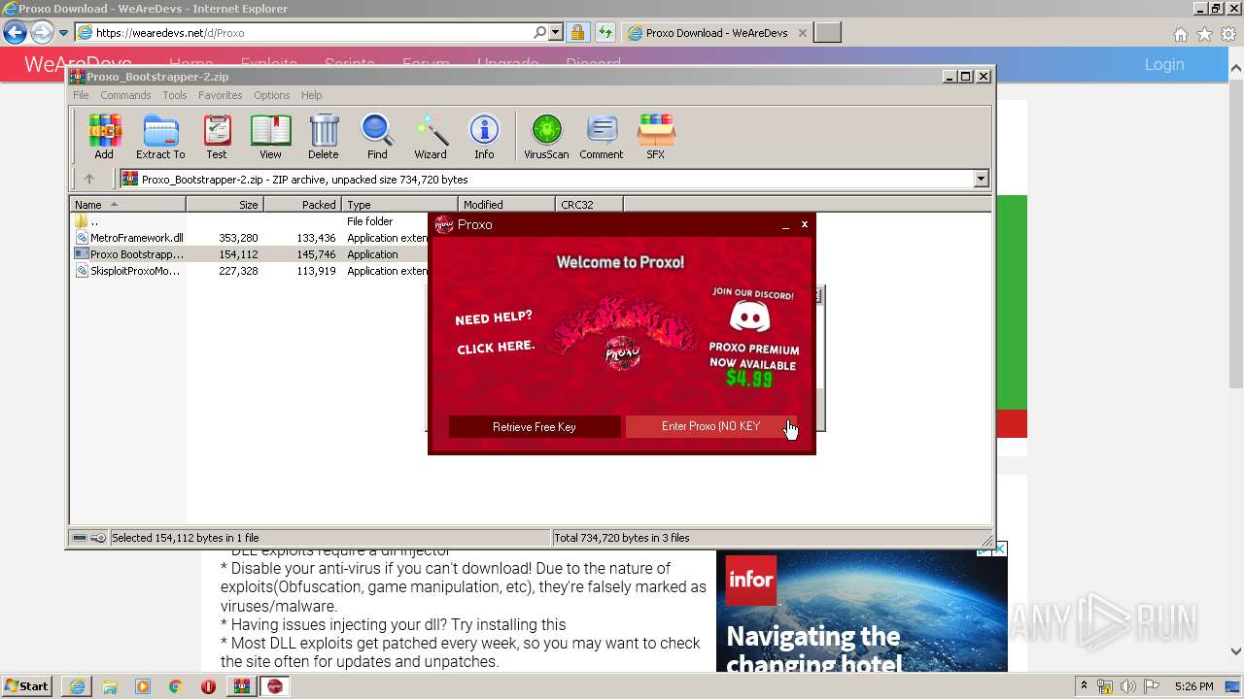Minimize the Proxo dialog window
This screenshot has height=699, width=1244.
point(785,225)
